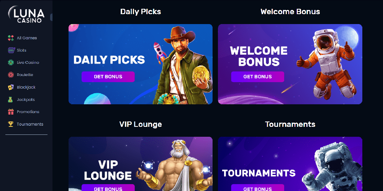
Task: Click the Slots machine icon
Action: coord(11,50)
